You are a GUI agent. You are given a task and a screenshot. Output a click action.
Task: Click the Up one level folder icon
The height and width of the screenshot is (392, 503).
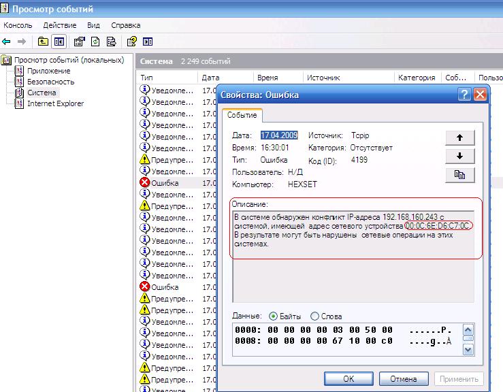click(x=44, y=41)
